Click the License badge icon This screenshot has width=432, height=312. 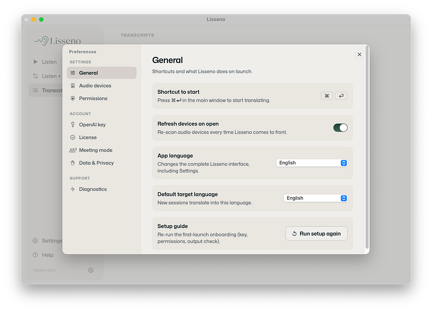coord(73,137)
